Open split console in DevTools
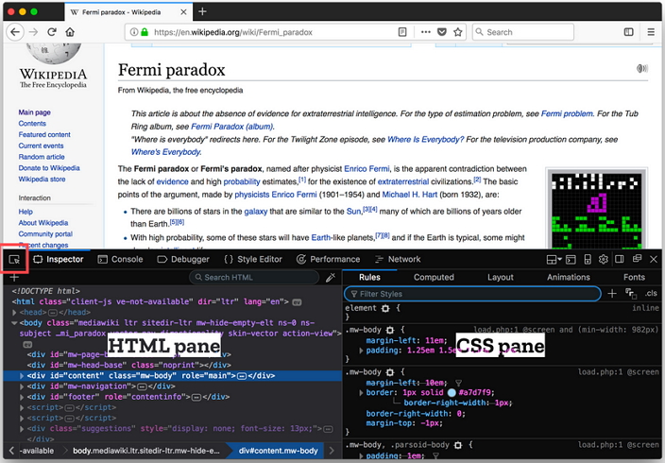This screenshot has width=665, height=463. [x=571, y=259]
